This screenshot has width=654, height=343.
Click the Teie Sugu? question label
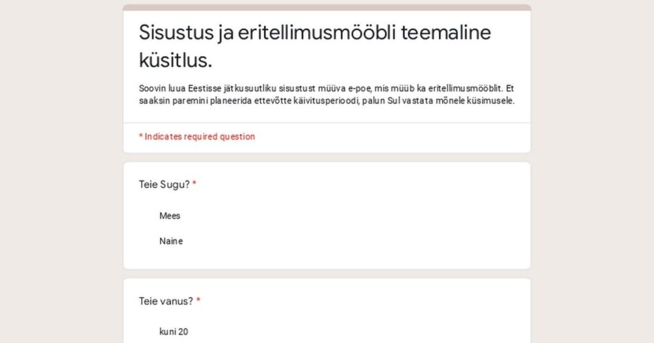click(164, 184)
